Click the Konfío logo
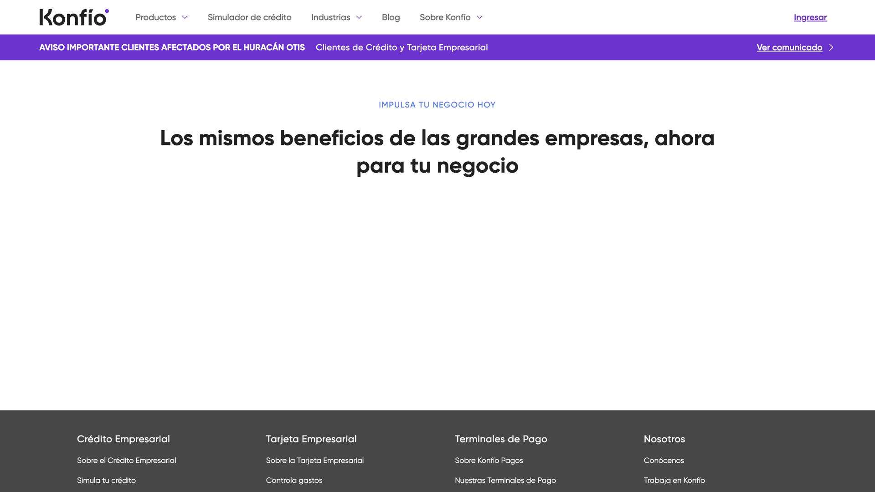The image size is (875, 492). pos(74,17)
